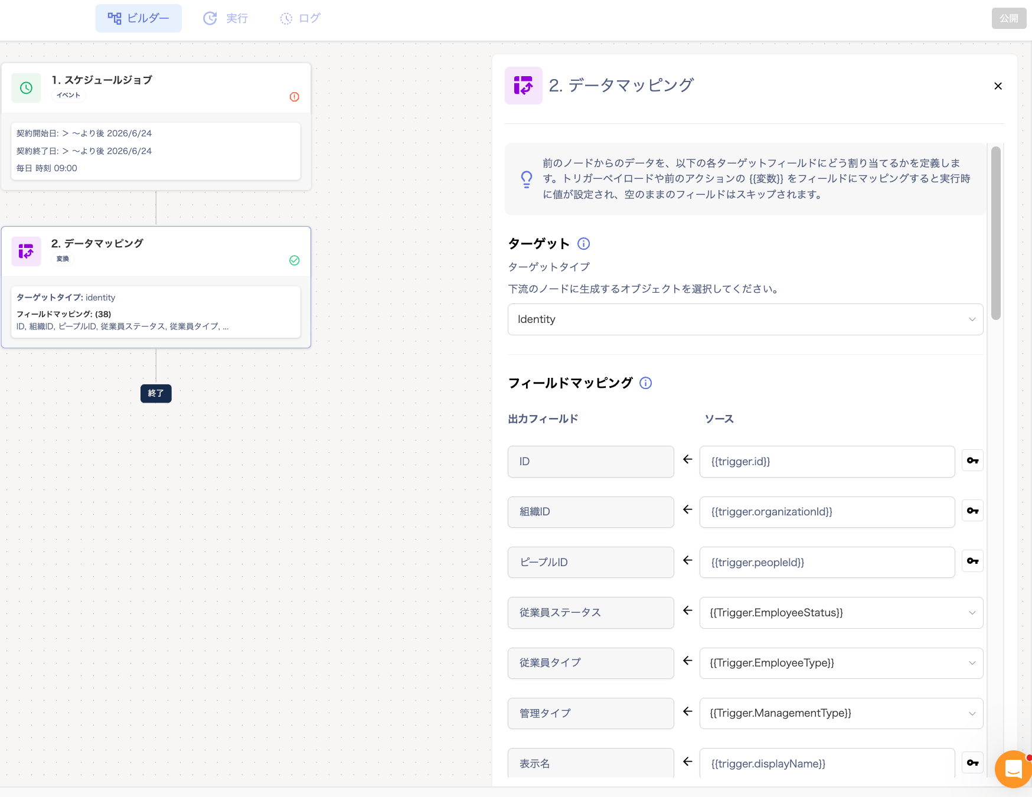This screenshot has width=1032, height=797.
Task: Click the 表示名 output field
Action: [590, 763]
